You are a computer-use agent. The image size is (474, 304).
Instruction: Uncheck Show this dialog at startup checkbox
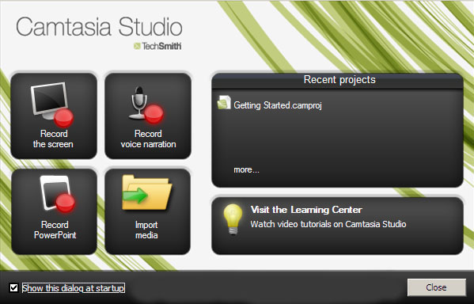pyautogui.click(x=13, y=287)
